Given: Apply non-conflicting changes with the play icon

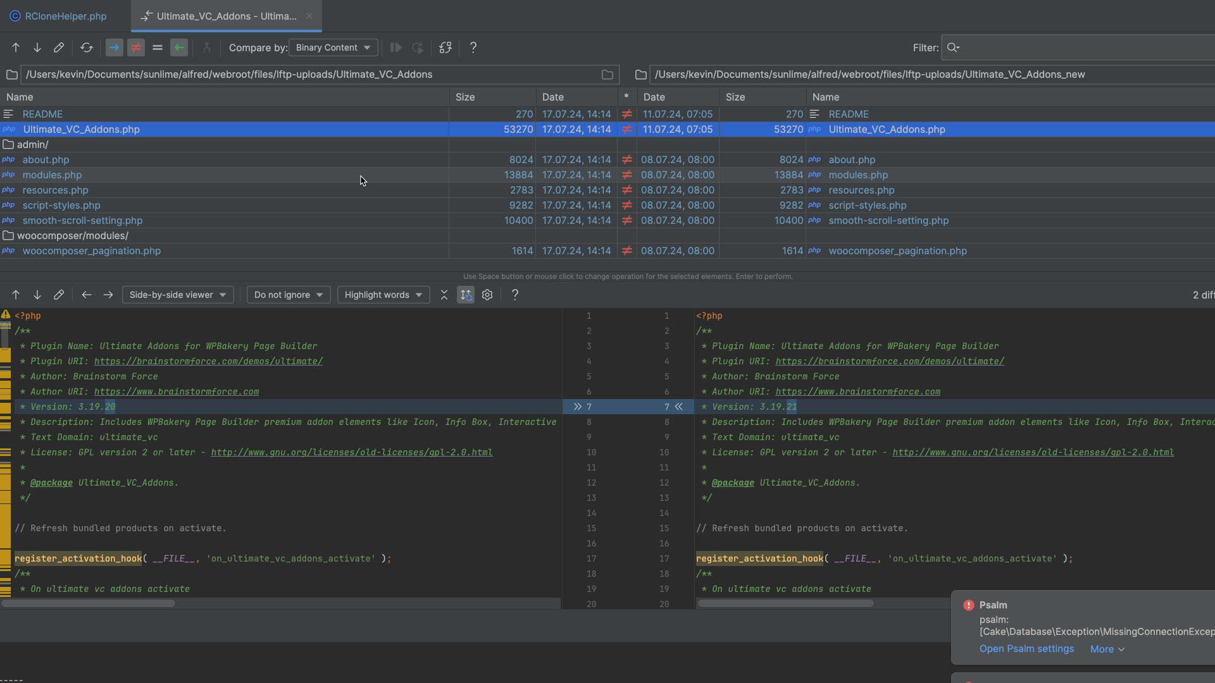Looking at the screenshot, I should pyautogui.click(x=397, y=47).
